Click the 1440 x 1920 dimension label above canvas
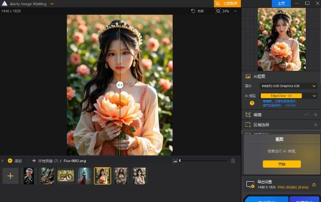The height and width of the screenshot is (202, 321). point(11,11)
